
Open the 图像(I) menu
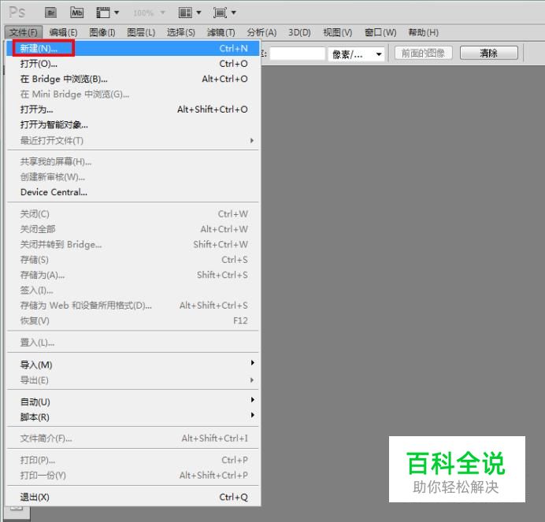[x=102, y=32]
